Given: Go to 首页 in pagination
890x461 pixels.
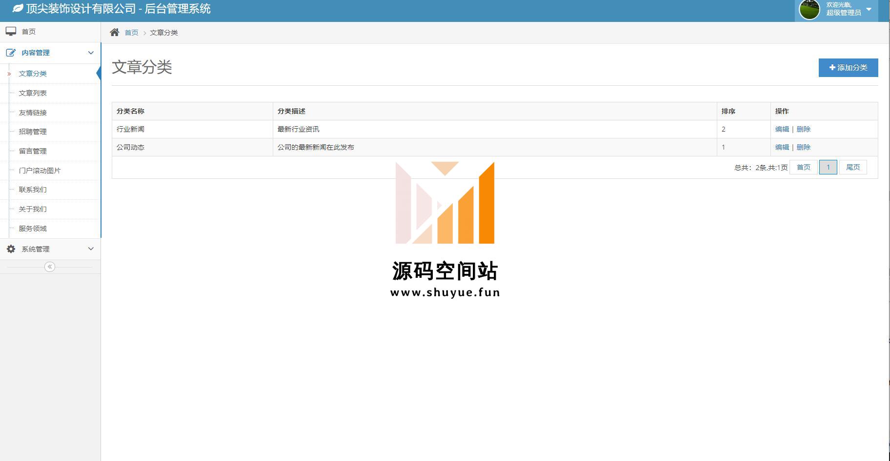Looking at the screenshot, I should tap(803, 167).
